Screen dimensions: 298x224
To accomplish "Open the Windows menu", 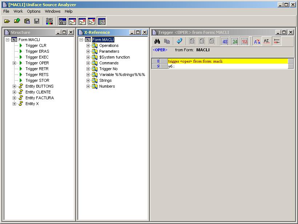I will point(53,11).
